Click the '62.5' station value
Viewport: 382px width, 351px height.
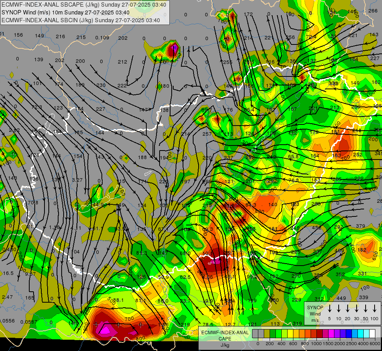pyautogui.click(x=185, y=277)
